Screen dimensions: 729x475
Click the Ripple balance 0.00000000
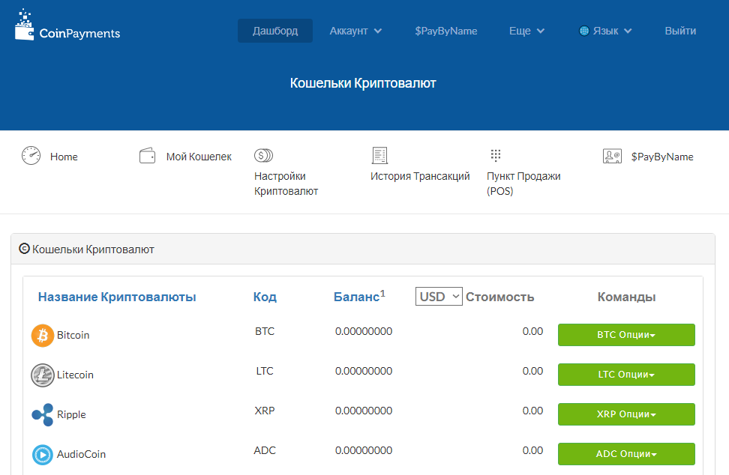[364, 411]
